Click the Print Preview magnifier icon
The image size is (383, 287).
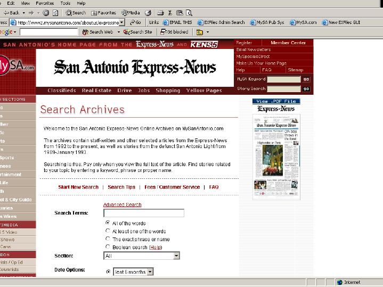pyautogui.click(x=189, y=13)
